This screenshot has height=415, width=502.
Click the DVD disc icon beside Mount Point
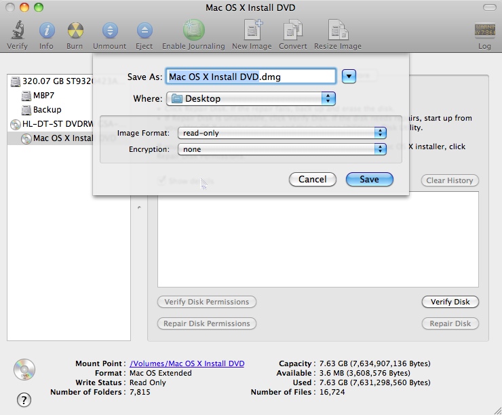coord(24,370)
